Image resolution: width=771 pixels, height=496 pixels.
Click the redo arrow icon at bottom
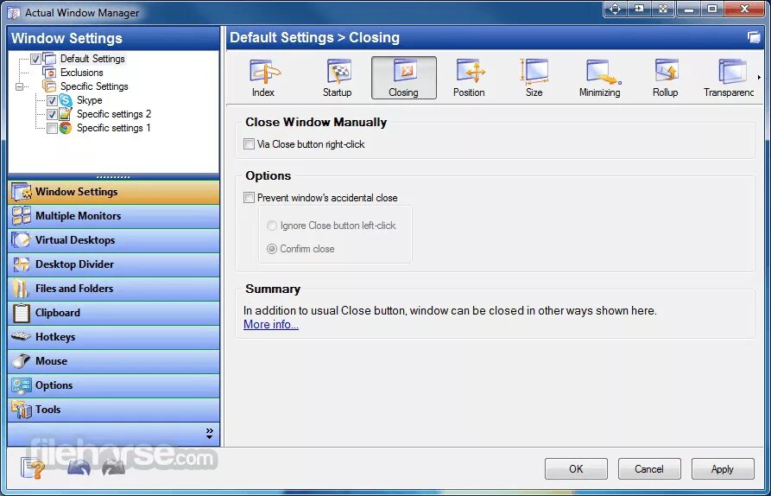[x=113, y=467]
